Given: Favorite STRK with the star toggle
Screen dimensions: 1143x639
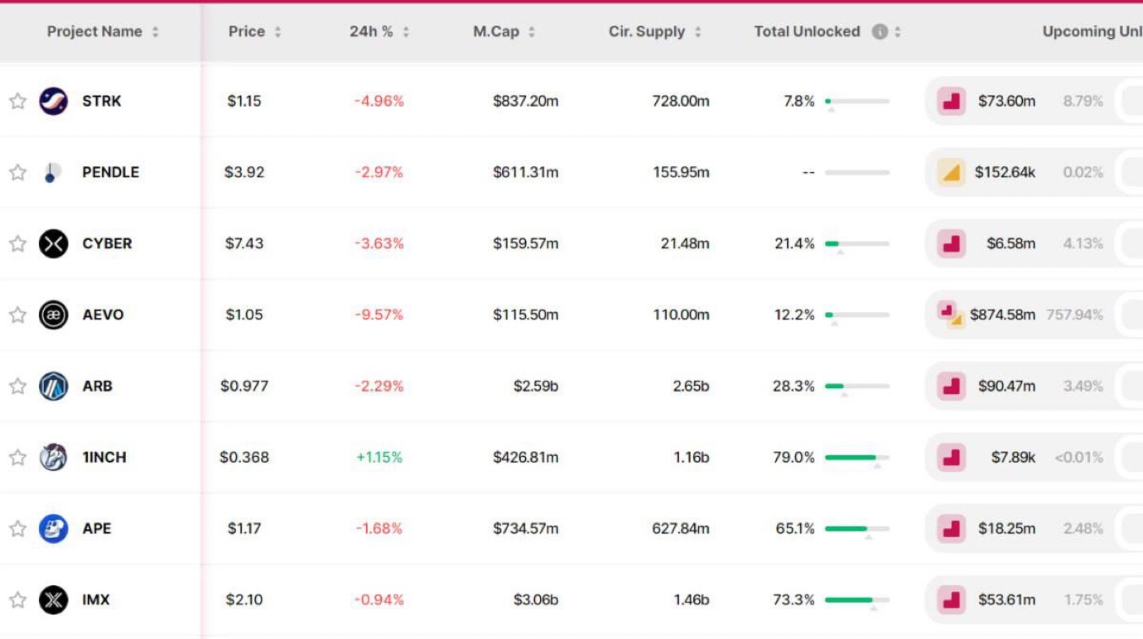Looking at the screenshot, I should coord(17,101).
